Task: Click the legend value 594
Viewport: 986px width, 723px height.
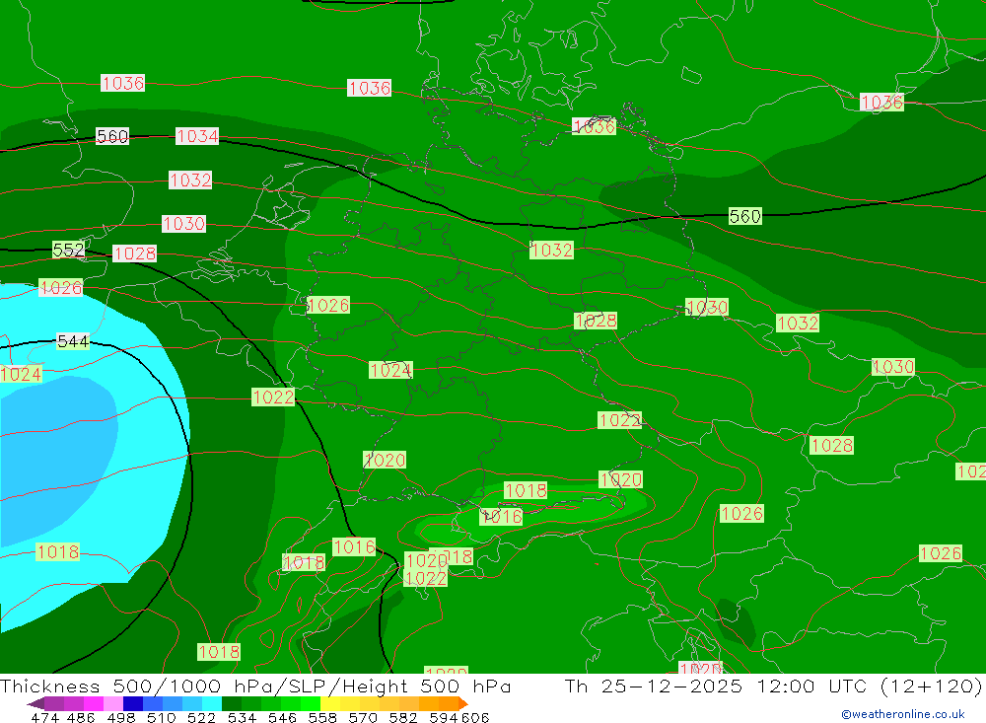Action: tap(444, 717)
